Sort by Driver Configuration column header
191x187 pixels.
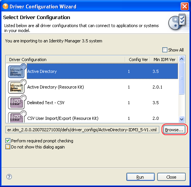coord(66,60)
